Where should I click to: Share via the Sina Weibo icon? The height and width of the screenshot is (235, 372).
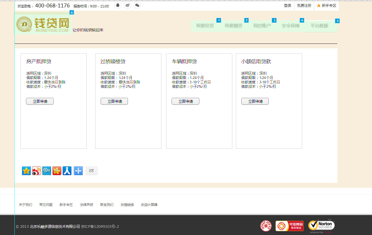[x=36, y=171]
